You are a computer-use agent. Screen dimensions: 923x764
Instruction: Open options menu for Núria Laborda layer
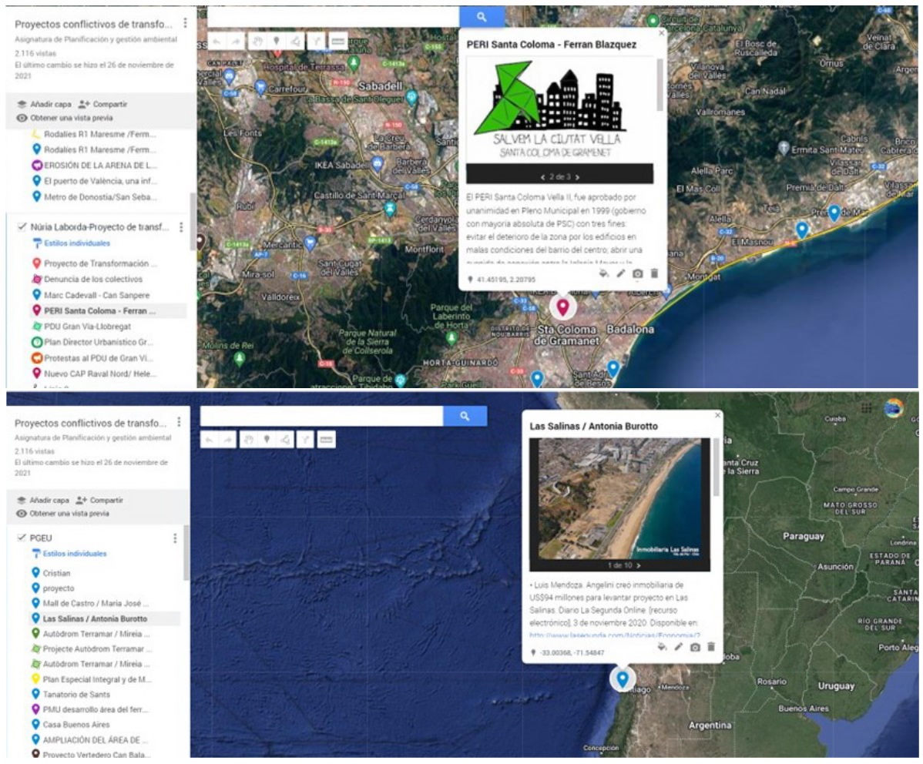181,227
